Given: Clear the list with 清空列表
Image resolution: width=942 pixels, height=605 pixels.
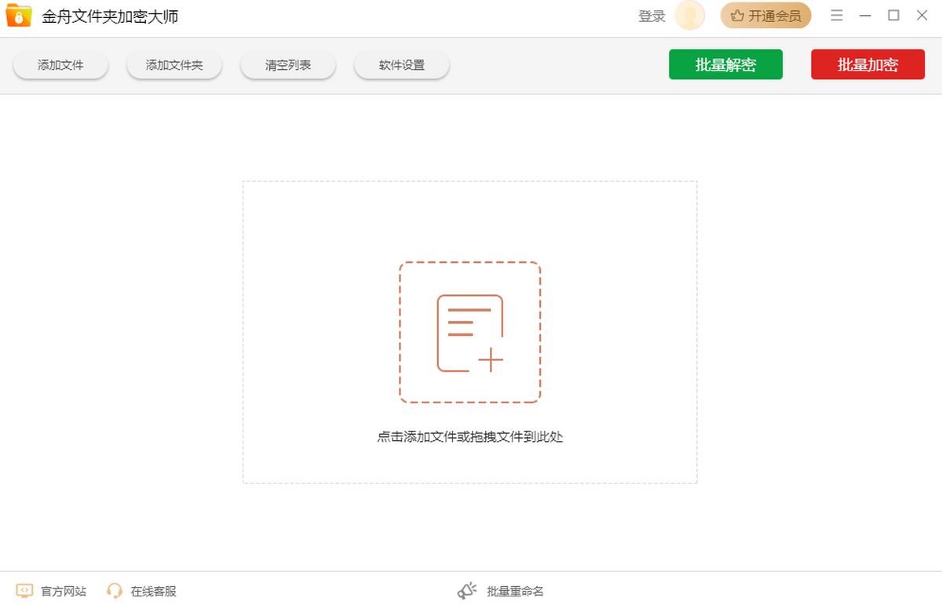Looking at the screenshot, I should [288, 65].
